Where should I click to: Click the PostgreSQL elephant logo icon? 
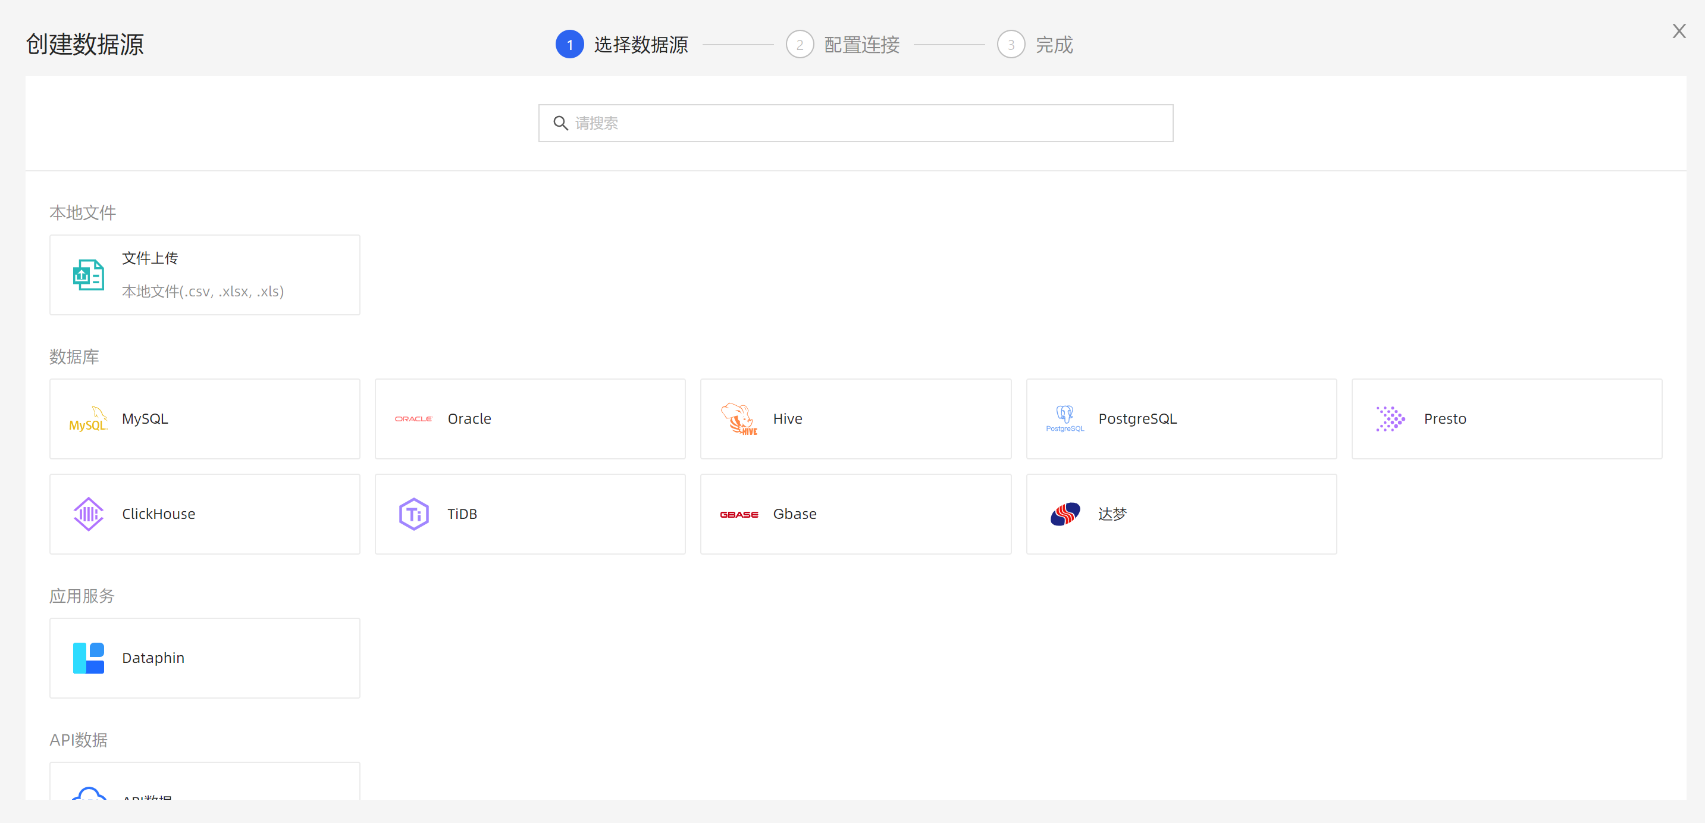[1065, 419]
